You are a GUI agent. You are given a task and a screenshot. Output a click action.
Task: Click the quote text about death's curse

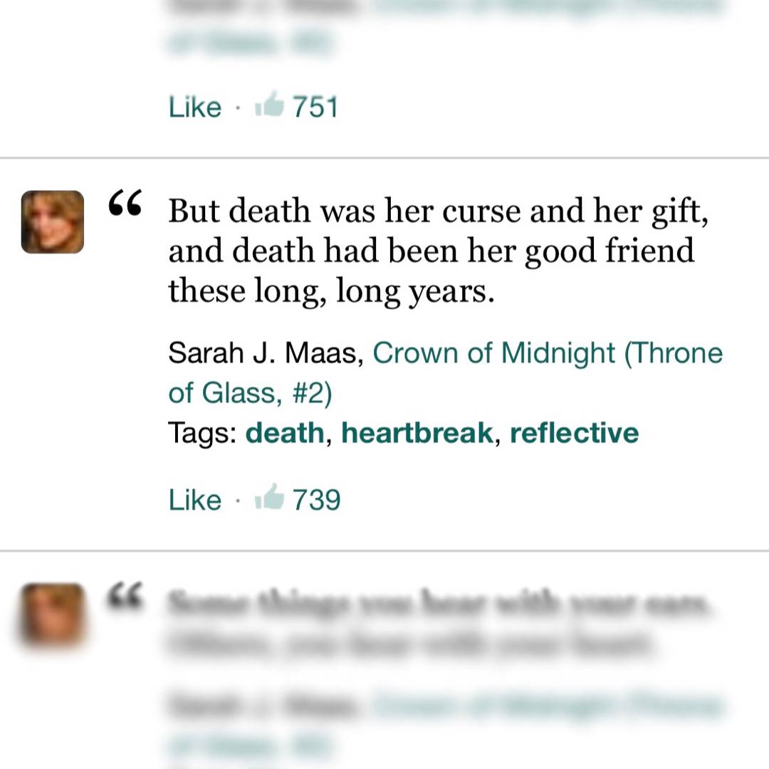(439, 250)
